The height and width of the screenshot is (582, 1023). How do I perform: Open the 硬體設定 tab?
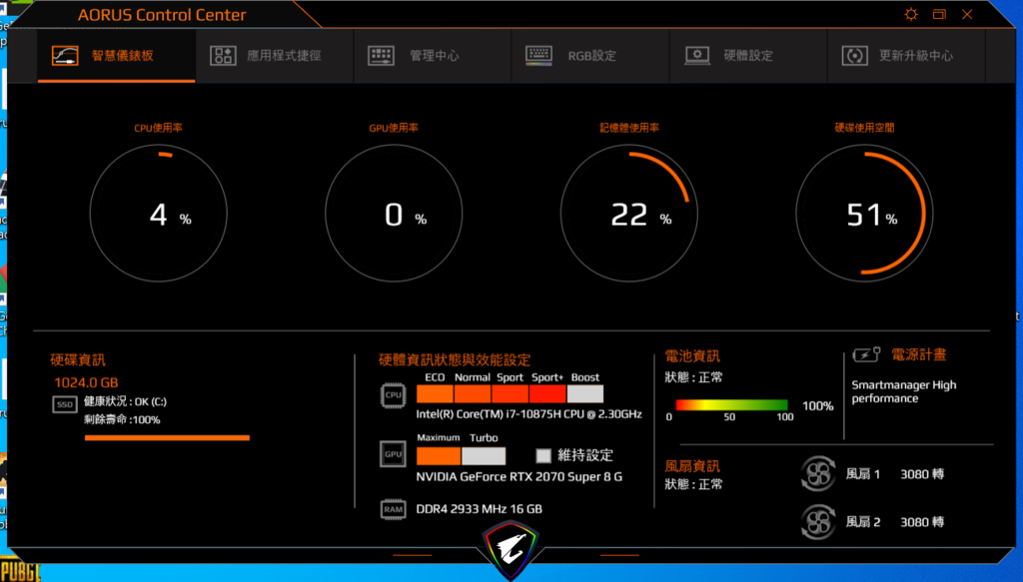[x=747, y=55]
